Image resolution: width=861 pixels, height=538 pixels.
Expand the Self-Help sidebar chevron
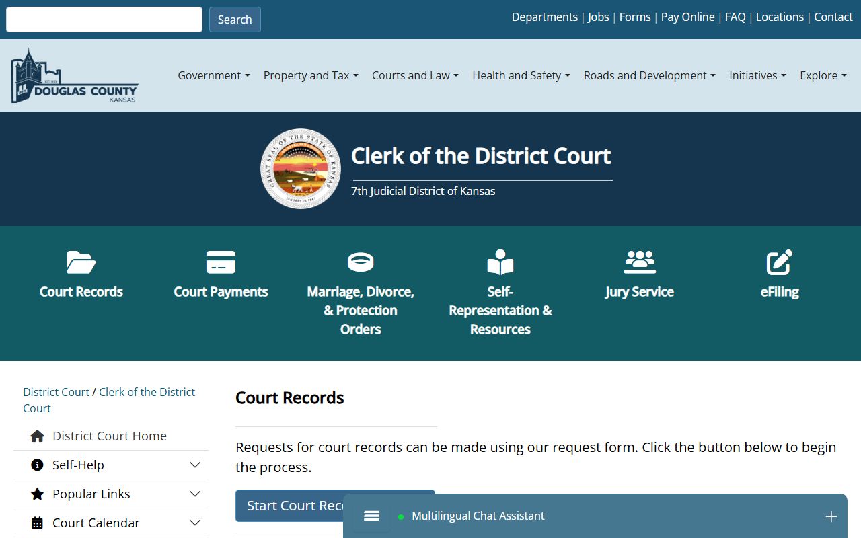pyautogui.click(x=195, y=465)
